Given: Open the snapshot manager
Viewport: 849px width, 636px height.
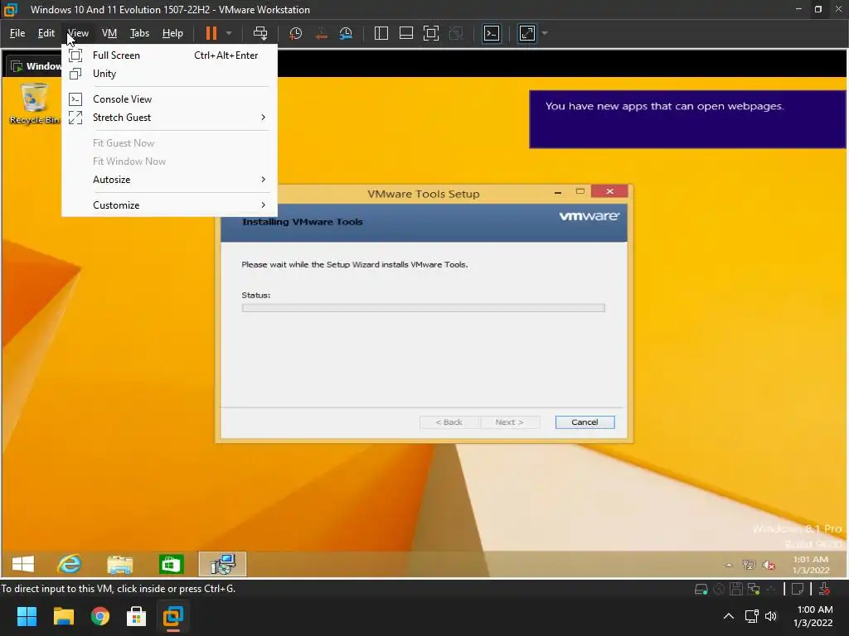Looking at the screenshot, I should 346,33.
